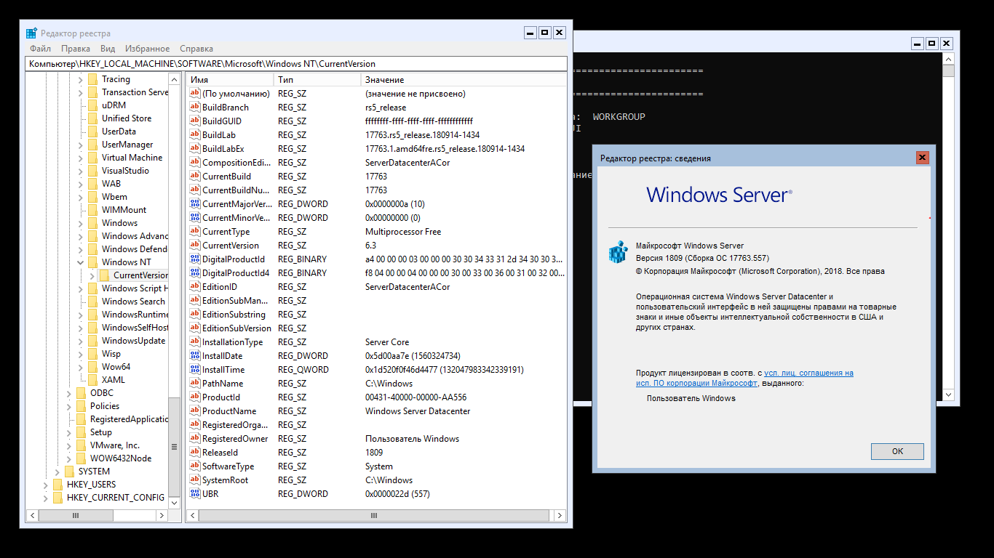This screenshot has height=558, width=994.
Task: Select the InstallationType value name
Action: coord(232,341)
